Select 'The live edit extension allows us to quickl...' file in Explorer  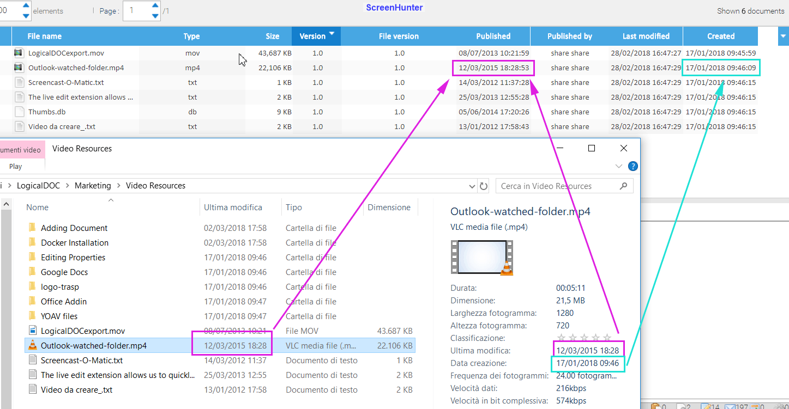[118, 375]
